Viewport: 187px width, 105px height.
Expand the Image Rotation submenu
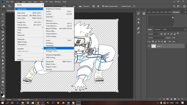pos(29,27)
